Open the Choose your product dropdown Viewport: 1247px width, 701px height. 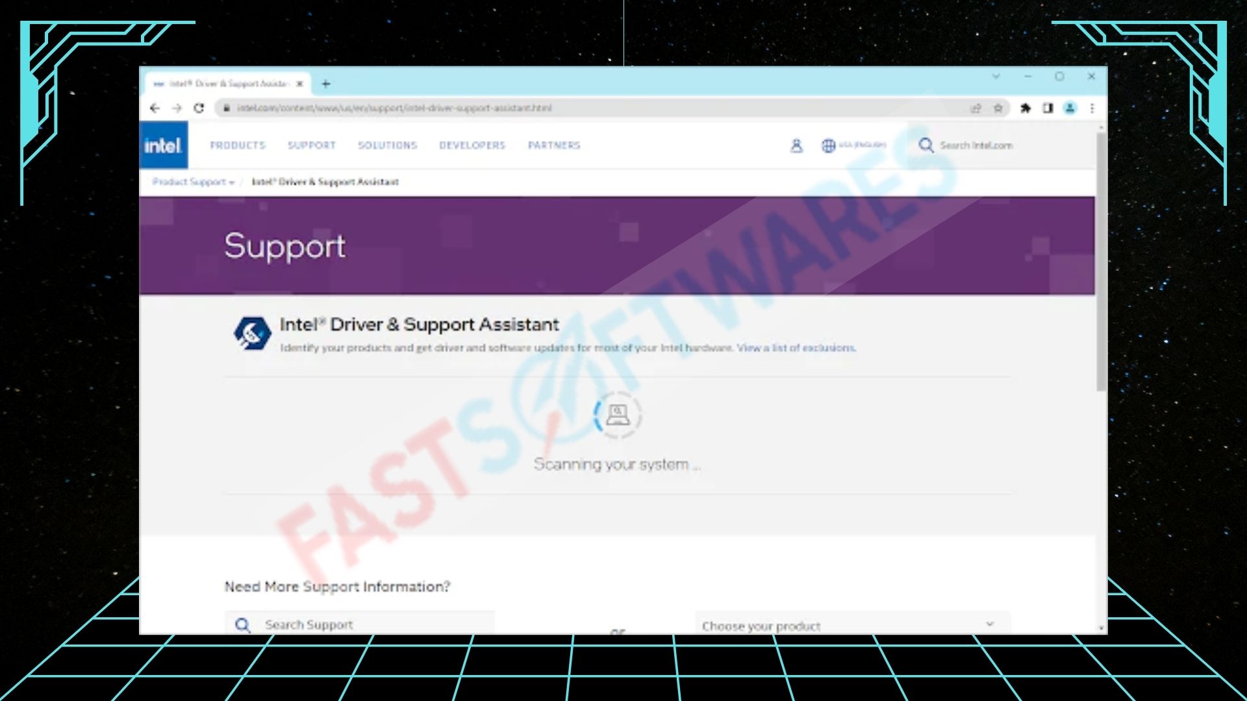[x=852, y=623]
